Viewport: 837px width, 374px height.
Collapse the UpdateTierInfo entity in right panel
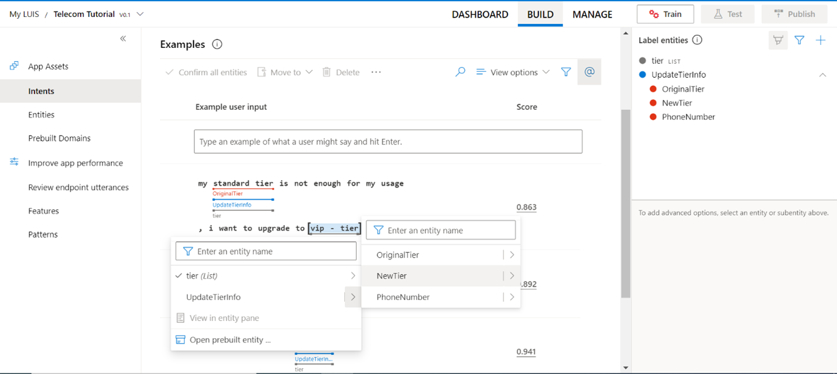click(x=822, y=75)
